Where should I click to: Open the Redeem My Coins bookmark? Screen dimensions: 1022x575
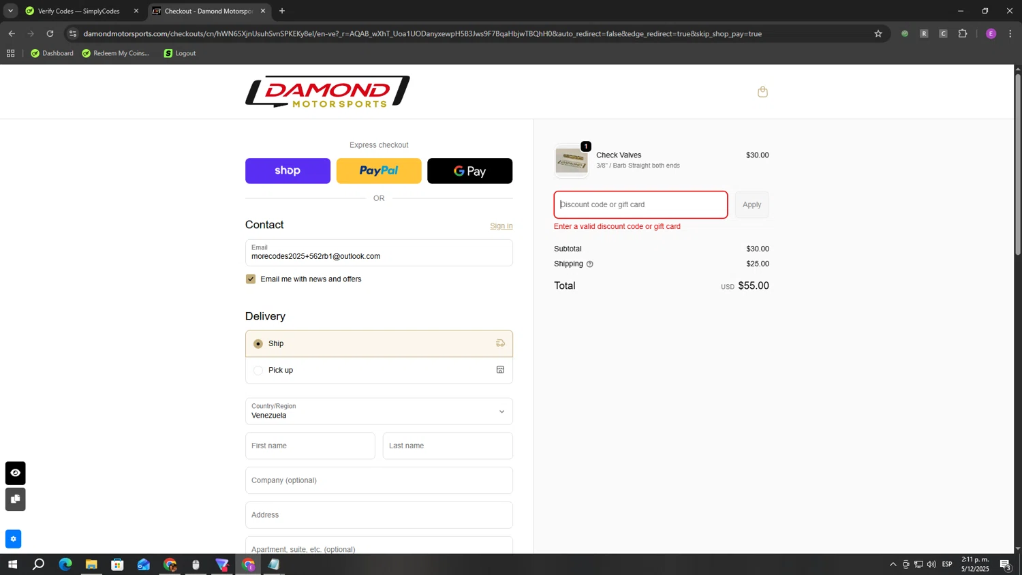pos(116,53)
